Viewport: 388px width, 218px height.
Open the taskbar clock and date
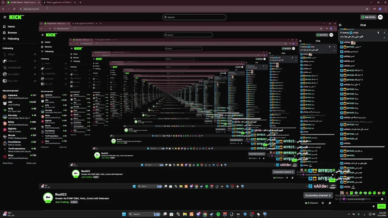coord(382,214)
